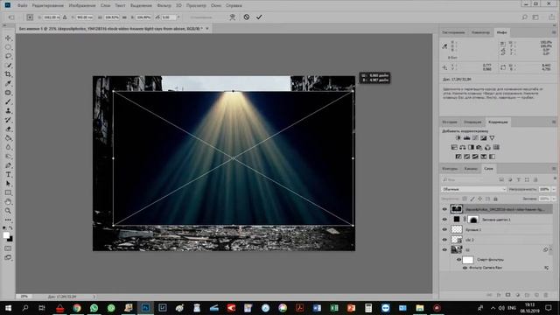Click the background color swatch
This screenshot has width=560, height=315.
pos(10,239)
